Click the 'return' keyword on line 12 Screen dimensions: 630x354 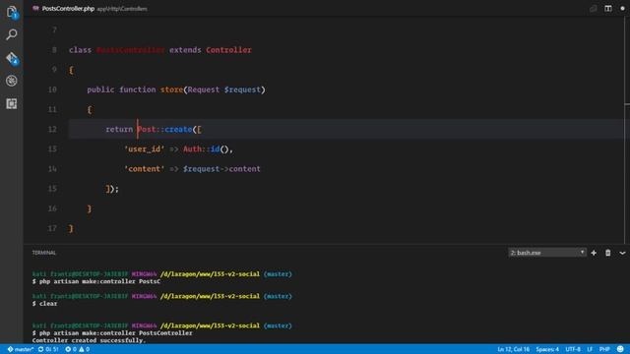pos(119,129)
